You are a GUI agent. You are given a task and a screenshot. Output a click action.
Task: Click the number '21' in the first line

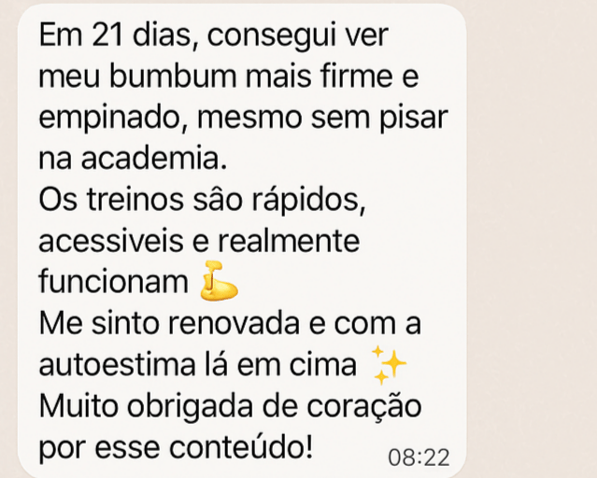click(x=107, y=35)
